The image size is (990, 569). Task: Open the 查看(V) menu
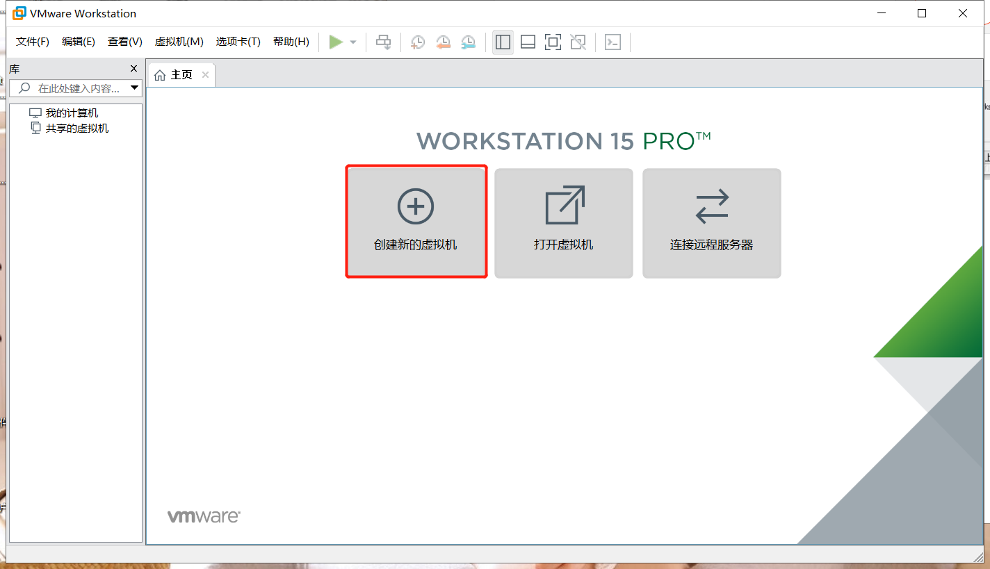[125, 42]
